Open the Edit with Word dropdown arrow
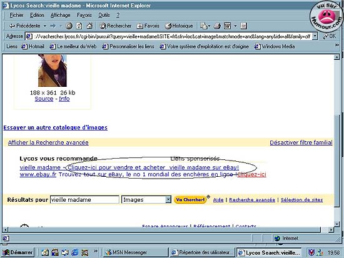 235,26
